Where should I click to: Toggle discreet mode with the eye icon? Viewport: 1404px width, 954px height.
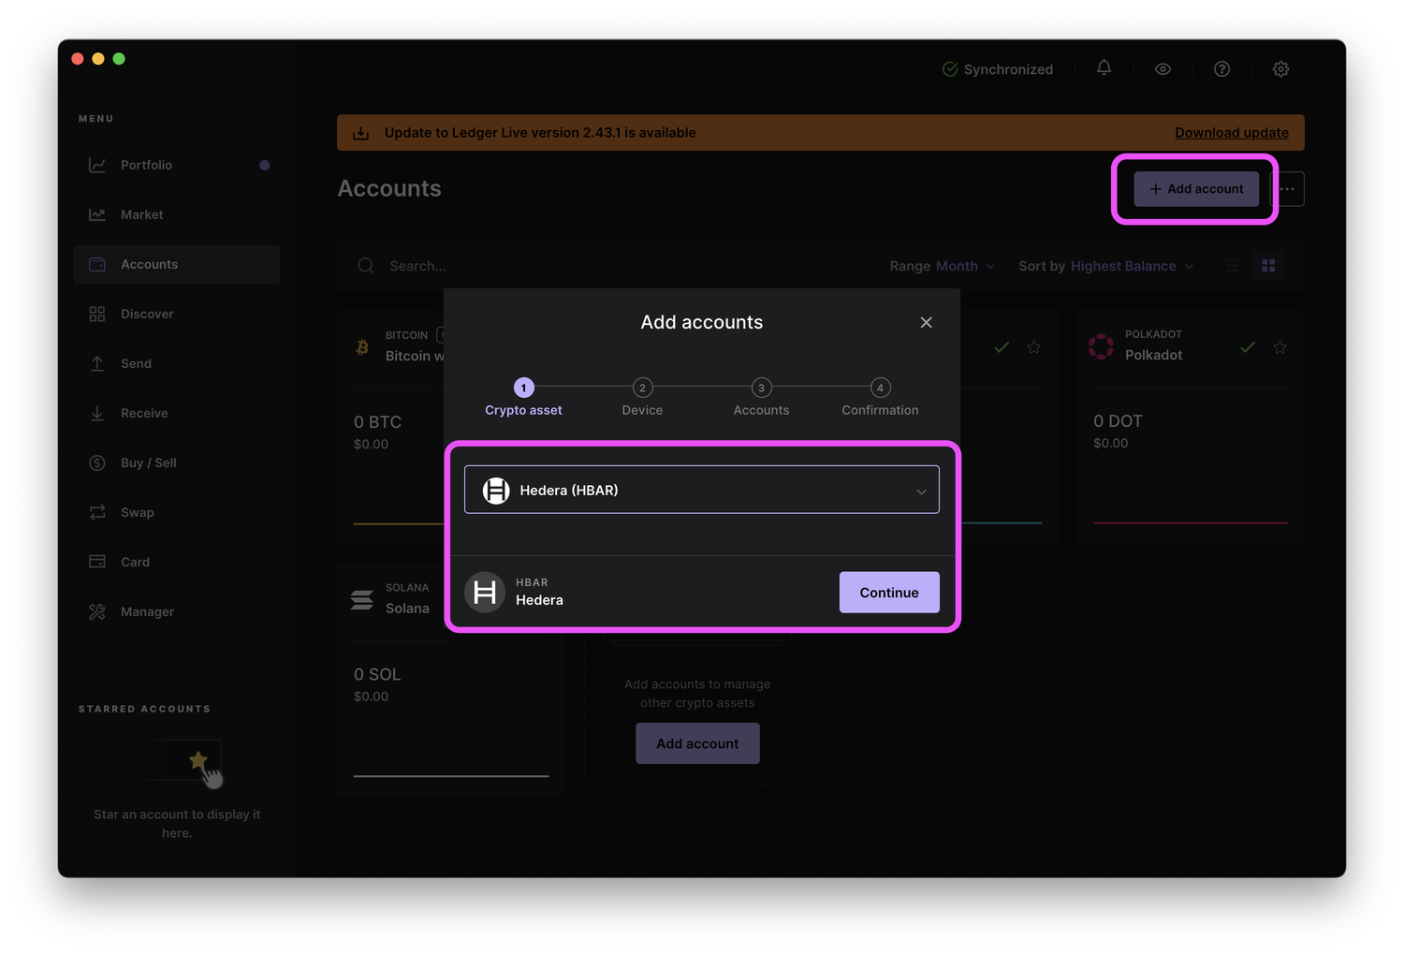[1163, 68]
